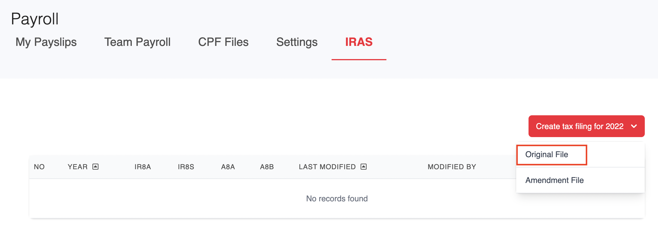Open the Team Payroll tab
Image resolution: width=658 pixels, height=228 pixels.
[138, 42]
